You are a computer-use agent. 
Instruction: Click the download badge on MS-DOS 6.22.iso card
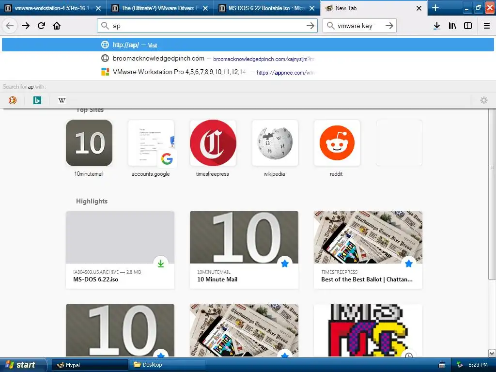tap(161, 263)
